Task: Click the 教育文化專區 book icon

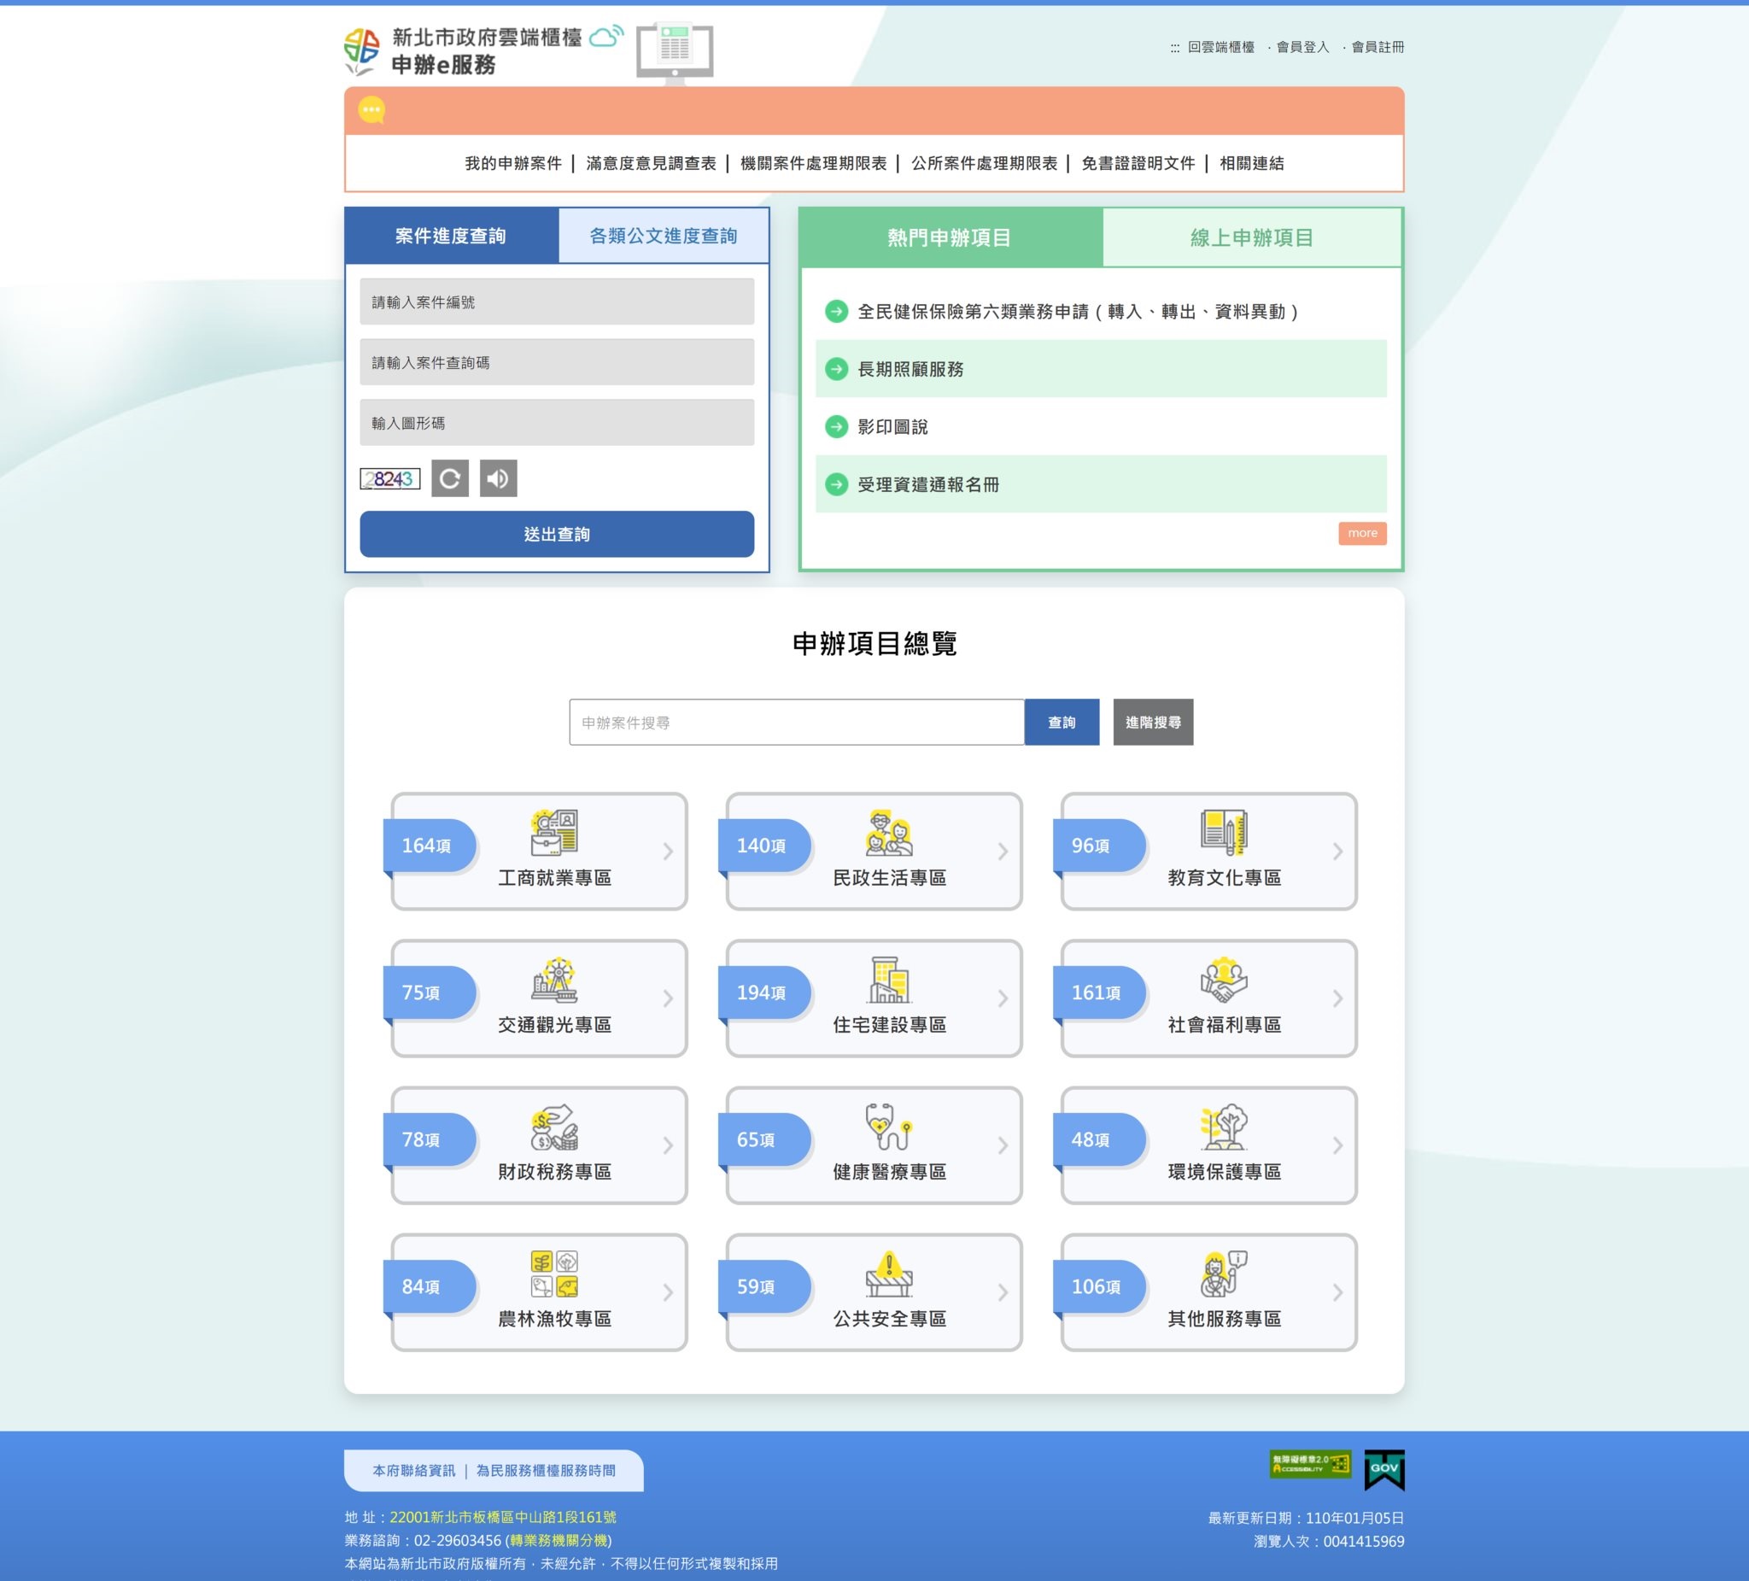Action: pos(1224,832)
